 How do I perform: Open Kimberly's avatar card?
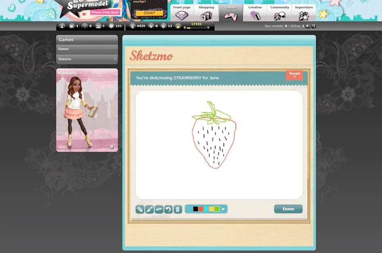tap(87, 110)
